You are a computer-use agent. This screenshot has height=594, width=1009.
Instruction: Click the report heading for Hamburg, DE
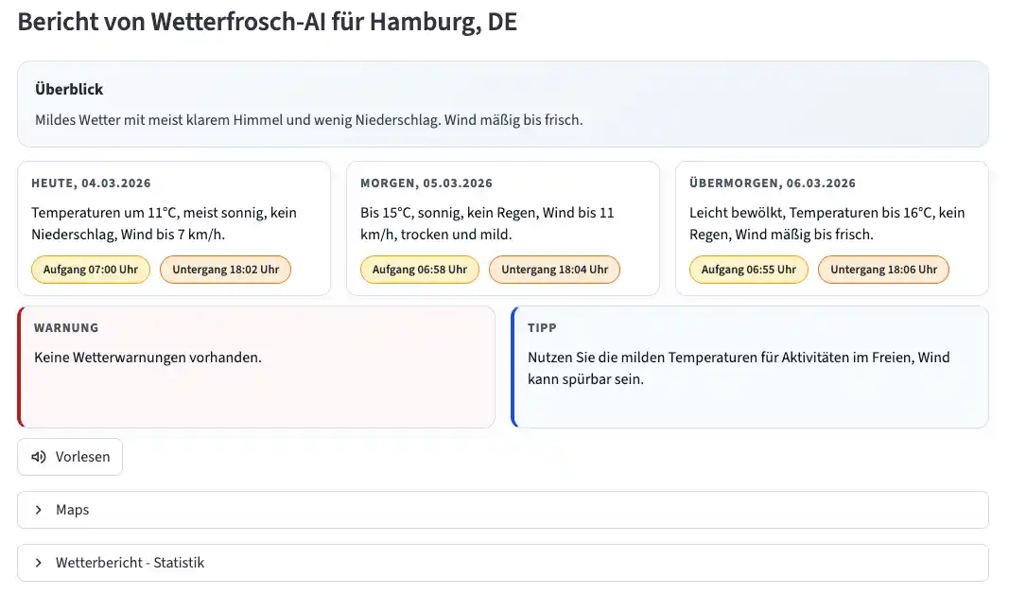(x=268, y=23)
